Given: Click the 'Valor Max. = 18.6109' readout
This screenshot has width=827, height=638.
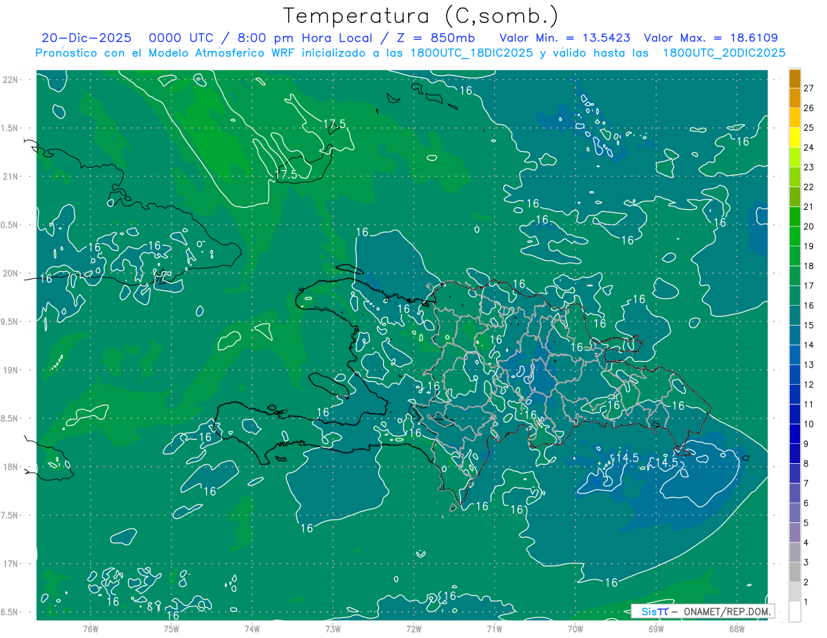Looking at the screenshot, I should (711, 38).
